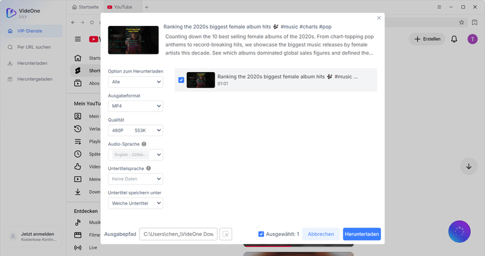The height and width of the screenshot is (256, 485).
Task: Open the Qualität 480P dropdown
Action: [135, 130]
